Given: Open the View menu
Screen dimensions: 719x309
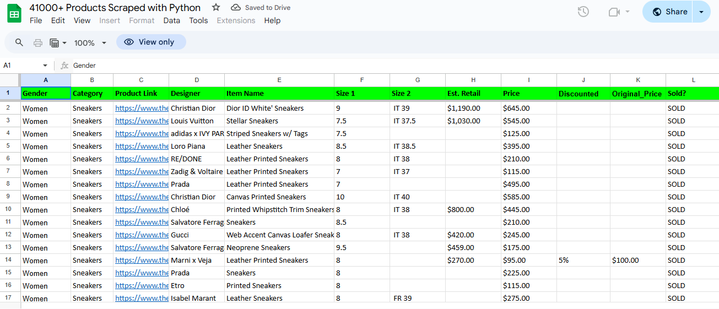Looking at the screenshot, I should (x=82, y=20).
